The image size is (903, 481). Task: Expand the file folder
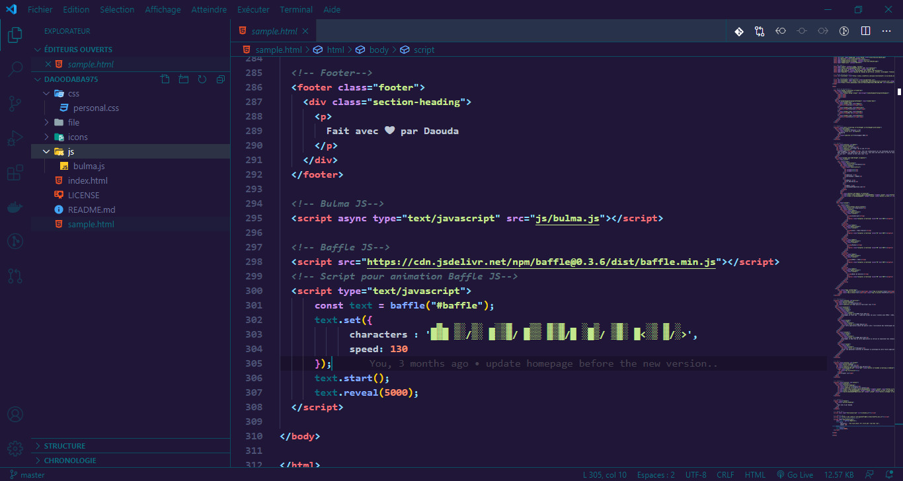pos(131,123)
